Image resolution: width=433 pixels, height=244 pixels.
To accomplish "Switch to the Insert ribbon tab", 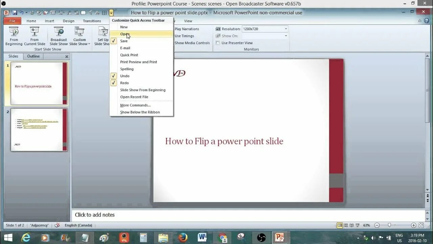I will 49,21.
